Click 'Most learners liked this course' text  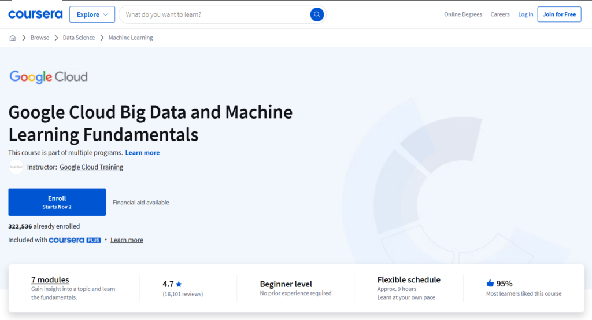[x=524, y=293]
